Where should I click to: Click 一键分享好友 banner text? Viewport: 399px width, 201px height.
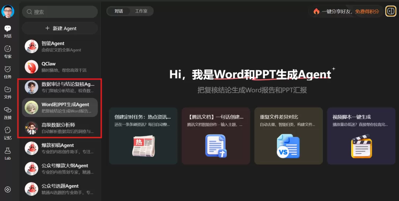(x=337, y=11)
